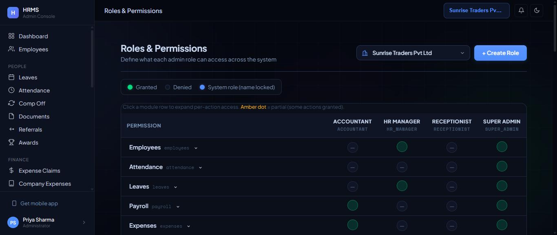
Task: Open Sunrise Traders Pv… header selector
Action: [x=476, y=11]
